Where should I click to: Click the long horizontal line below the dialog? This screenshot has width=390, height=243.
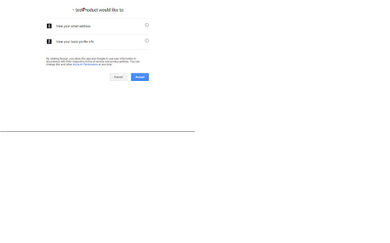(97, 131)
